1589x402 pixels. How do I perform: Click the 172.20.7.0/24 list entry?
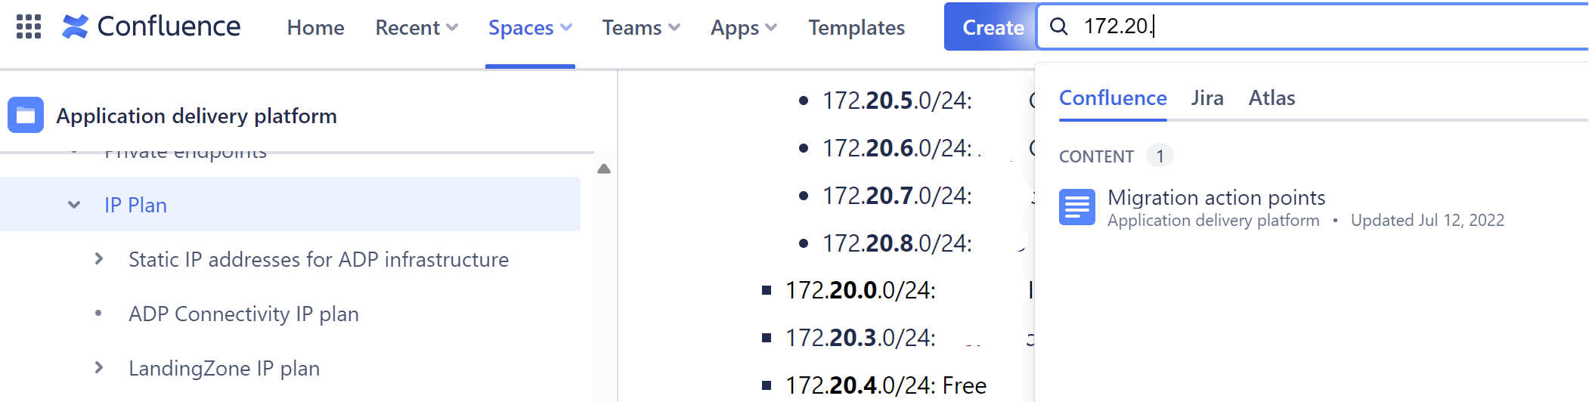[x=897, y=196]
